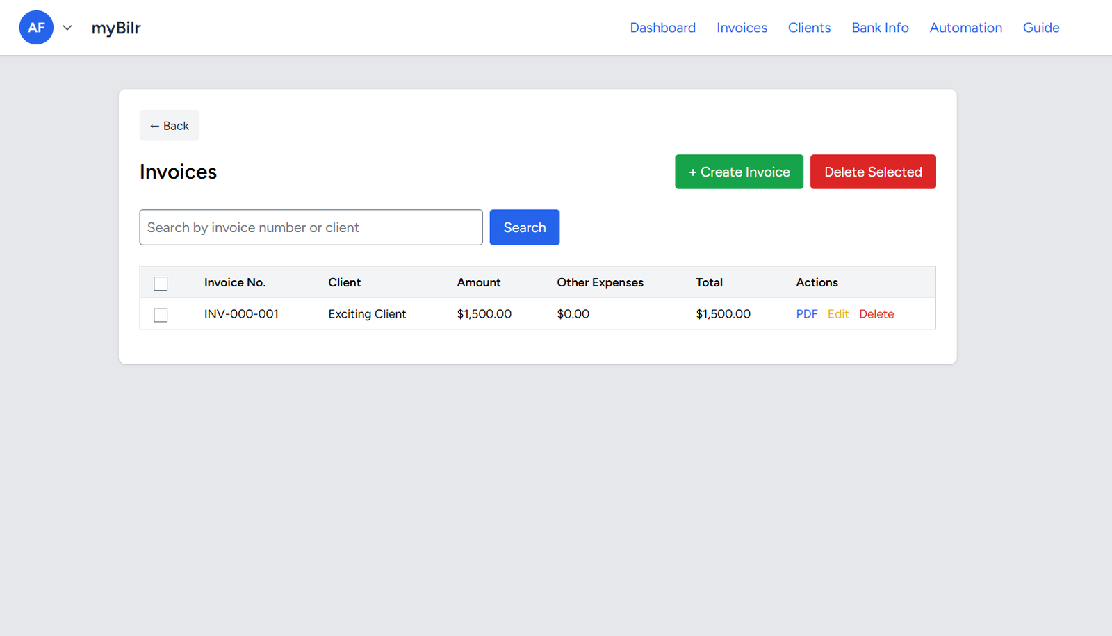Image resolution: width=1112 pixels, height=636 pixels.
Task: Check the select-all checkbox in the table header
Action: pyautogui.click(x=161, y=283)
